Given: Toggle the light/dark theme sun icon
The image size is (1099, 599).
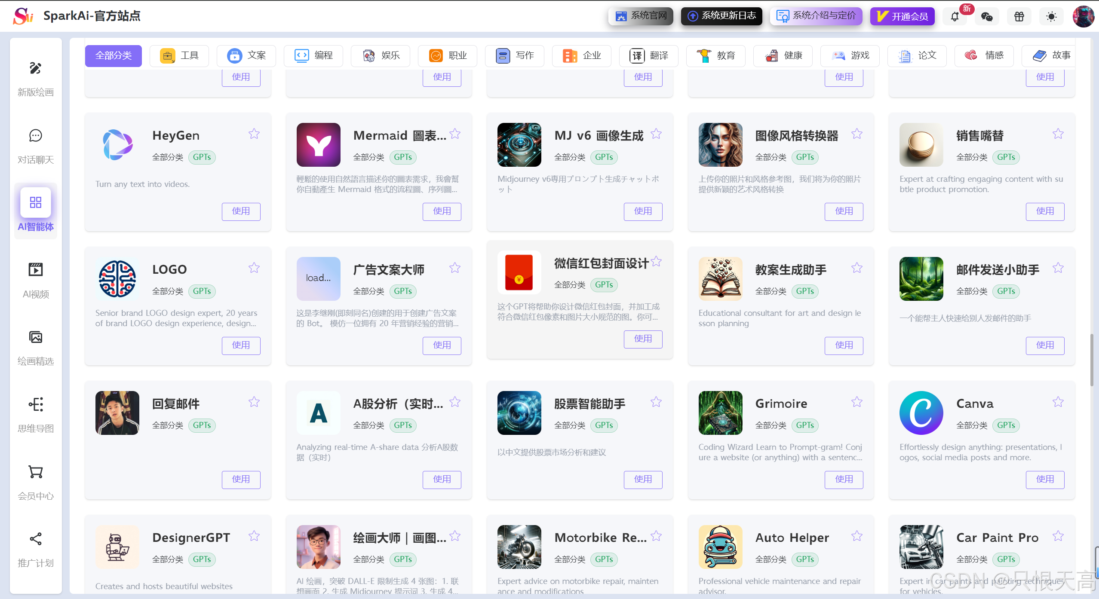Looking at the screenshot, I should (x=1051, y=16).
